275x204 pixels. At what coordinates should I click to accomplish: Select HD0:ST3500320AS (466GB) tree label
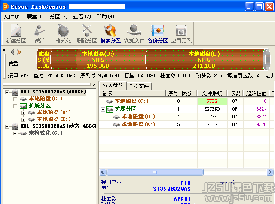tap(53, 92)
